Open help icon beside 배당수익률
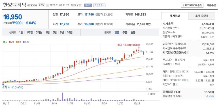 (177, 85)
